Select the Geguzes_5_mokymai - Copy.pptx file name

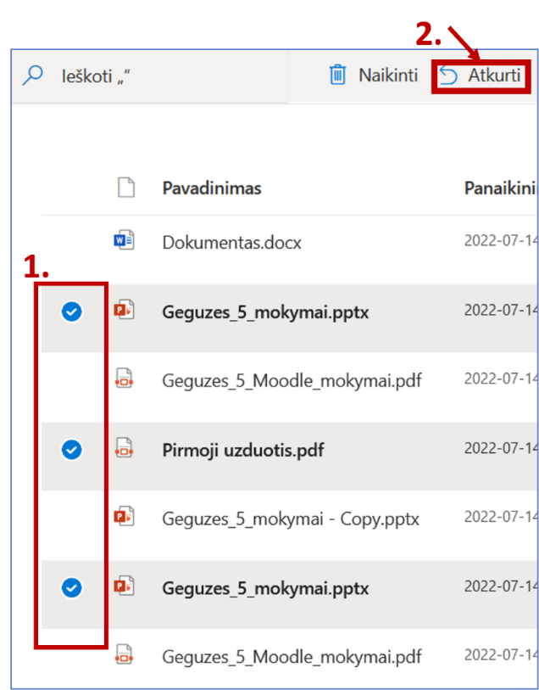click(x=291, y=519)
